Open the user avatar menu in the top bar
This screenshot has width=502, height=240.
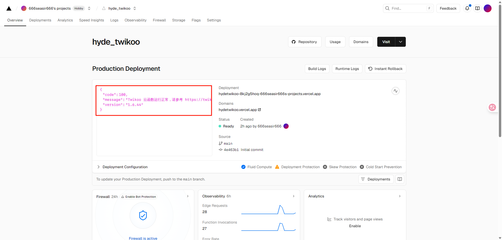(488, 8)
